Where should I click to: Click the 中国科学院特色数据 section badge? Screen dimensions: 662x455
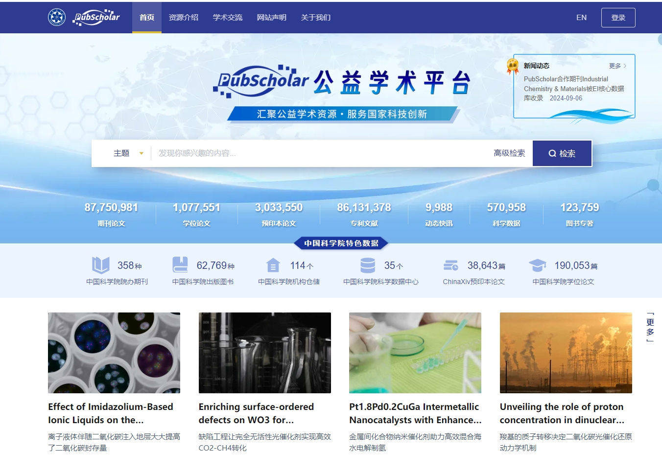coord(341,243)
